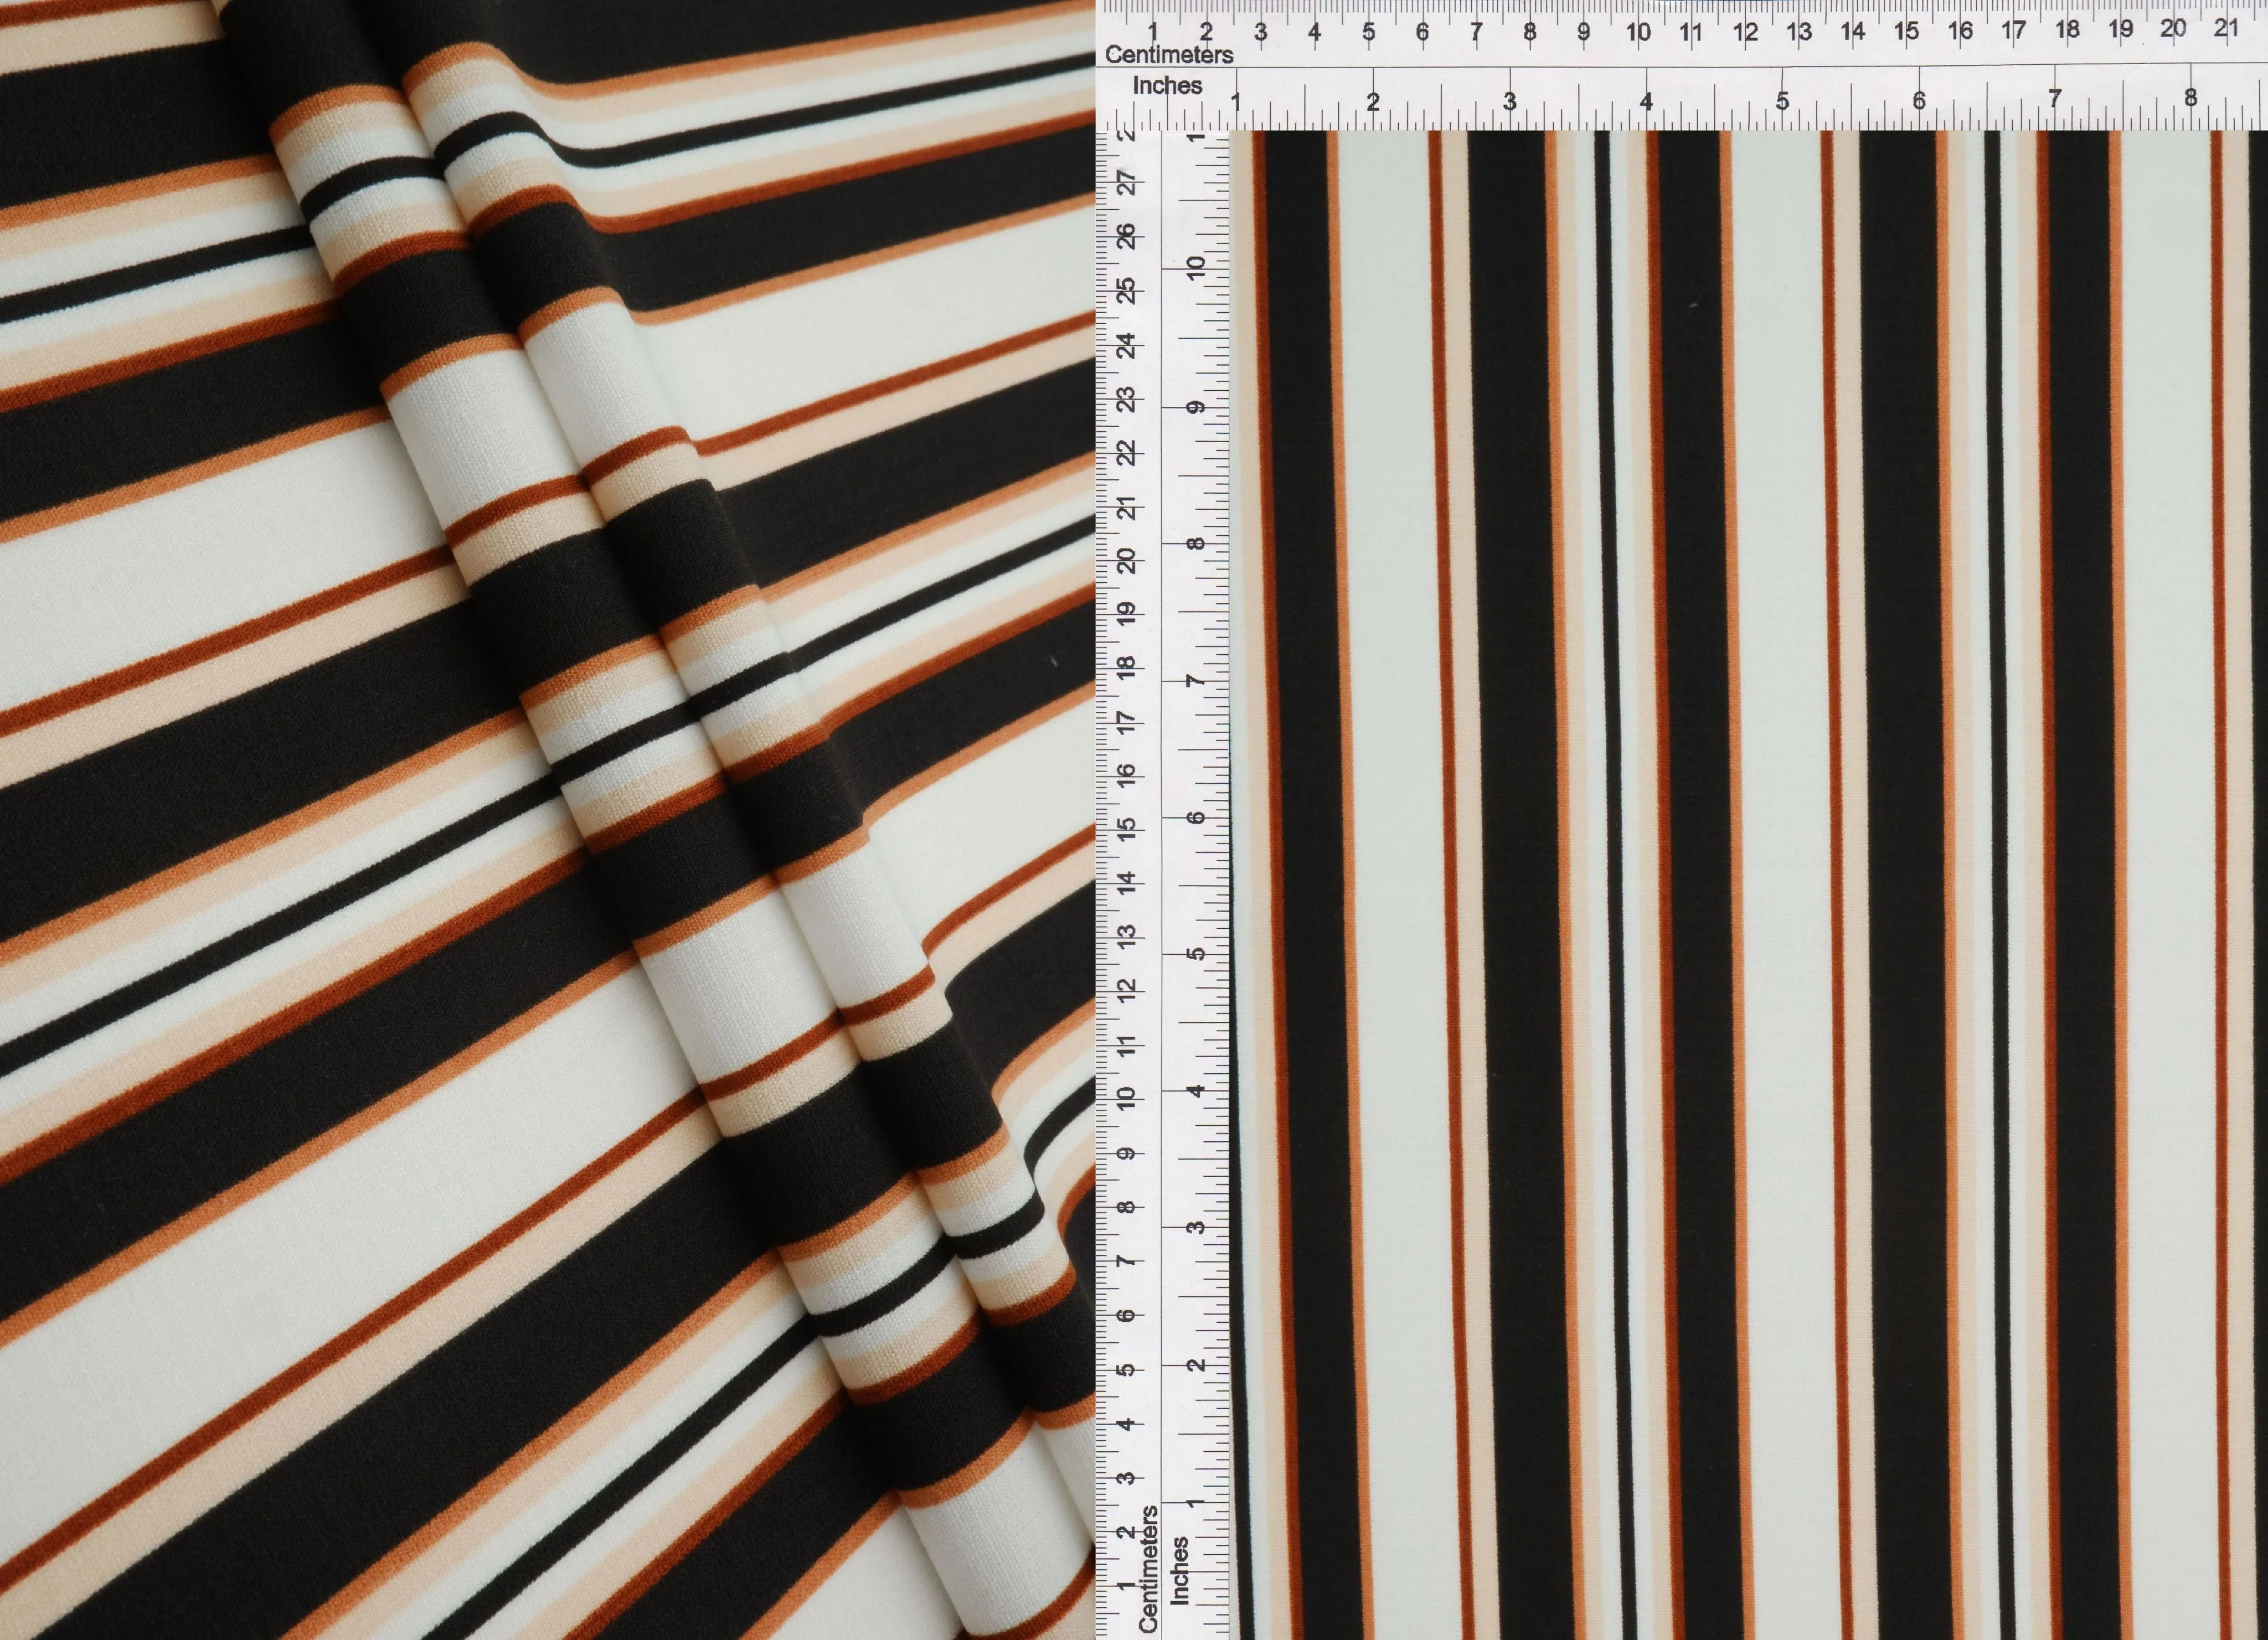Click number 5 on the horizontal inch ruler

1782,101
